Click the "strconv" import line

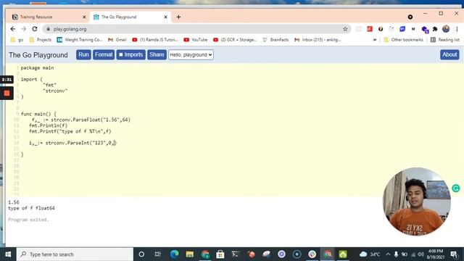pyautogui.click(x=55, y=91)
